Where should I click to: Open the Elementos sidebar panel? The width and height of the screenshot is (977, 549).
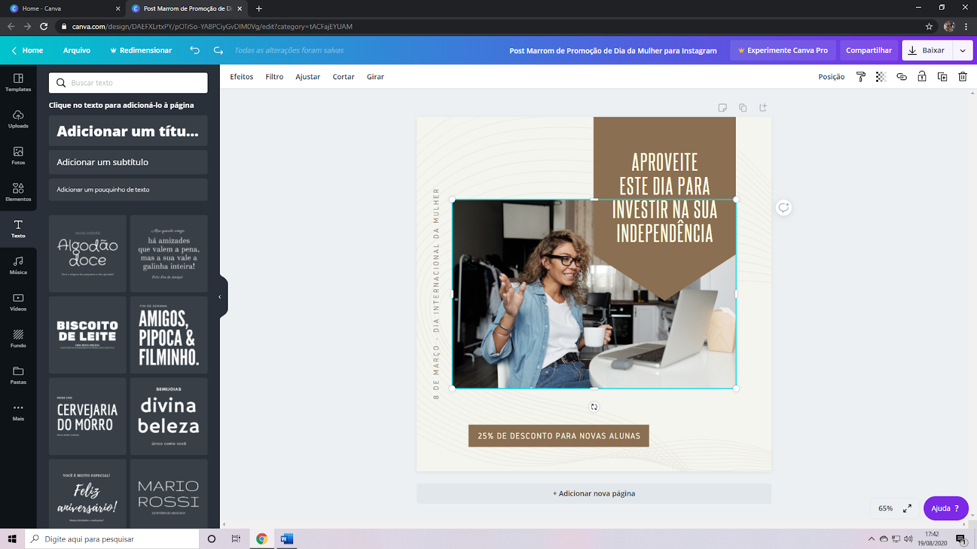pyautogui.click(x=18, y=192)
